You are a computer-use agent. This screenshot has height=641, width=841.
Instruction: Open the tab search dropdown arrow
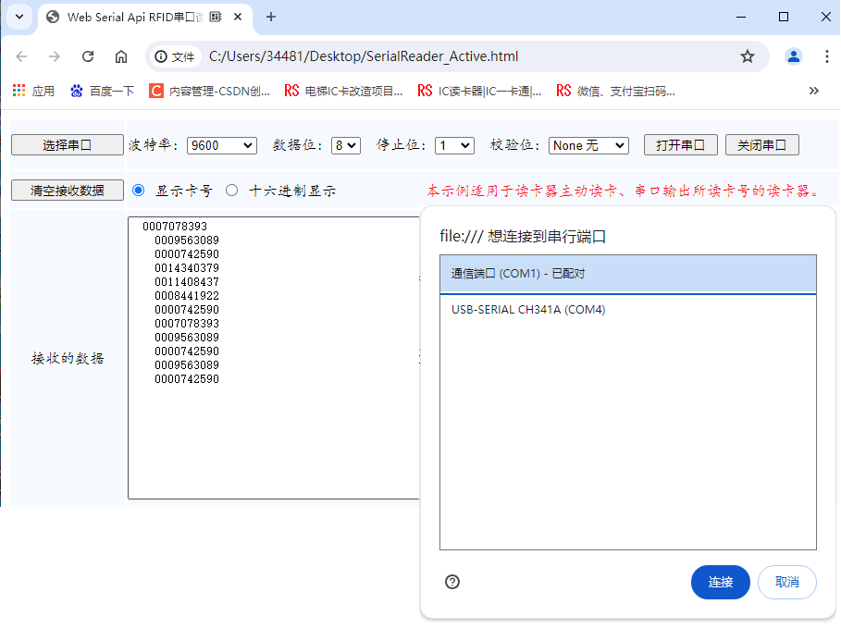19,17
